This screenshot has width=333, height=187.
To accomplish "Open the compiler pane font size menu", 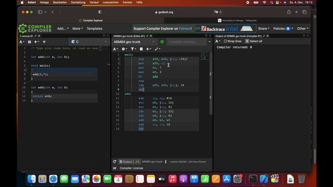I will 116,49.
